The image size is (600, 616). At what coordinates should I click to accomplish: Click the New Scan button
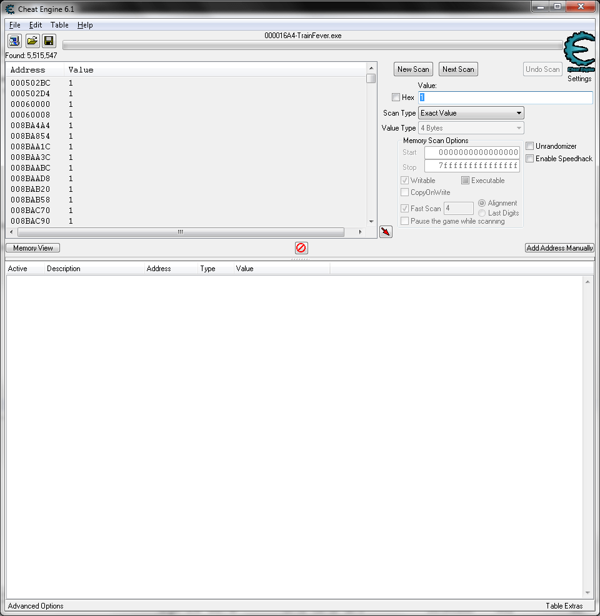coord(413,69)
